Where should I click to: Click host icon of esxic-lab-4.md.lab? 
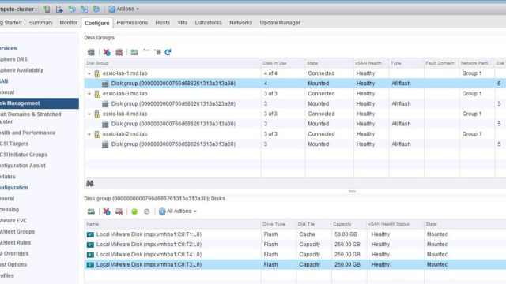click(x=96, y=114)
